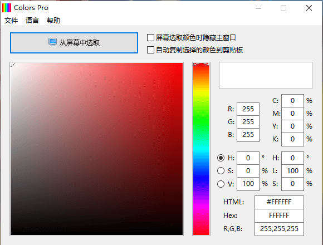Click the HLS lightness L field
The width and height of the screenshot is (323, 245).
coord(292,171)
